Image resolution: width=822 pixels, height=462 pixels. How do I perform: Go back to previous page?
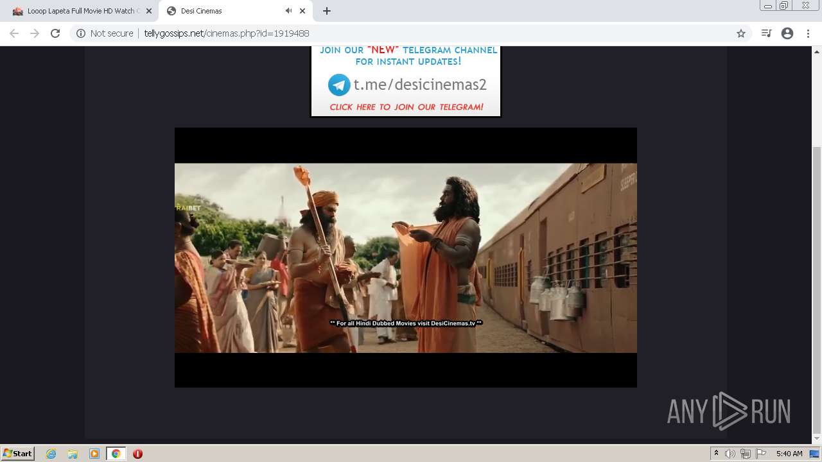[x=14, y=33]
